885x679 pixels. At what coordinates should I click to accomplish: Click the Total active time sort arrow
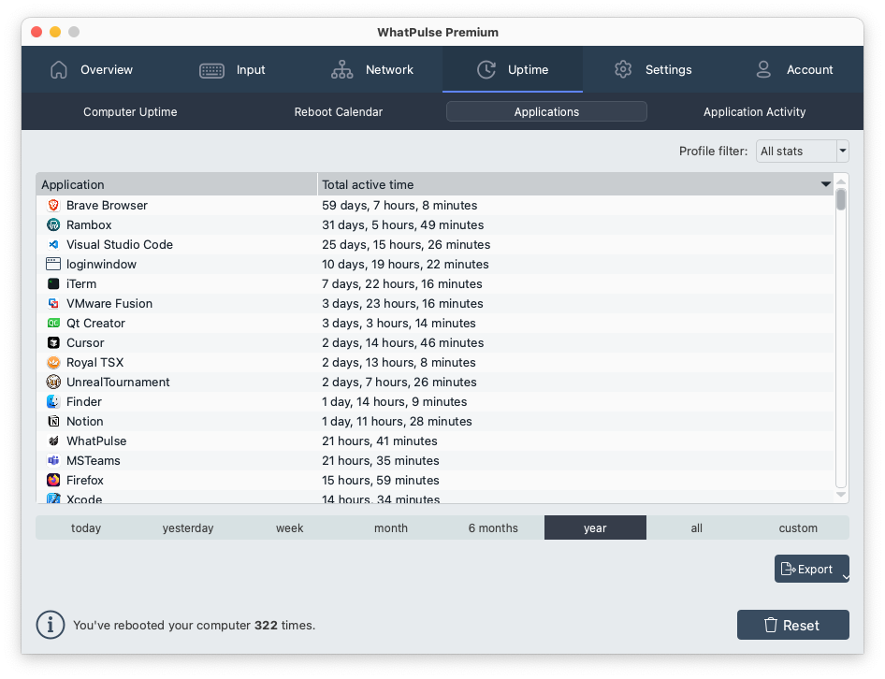click(826, 184)
